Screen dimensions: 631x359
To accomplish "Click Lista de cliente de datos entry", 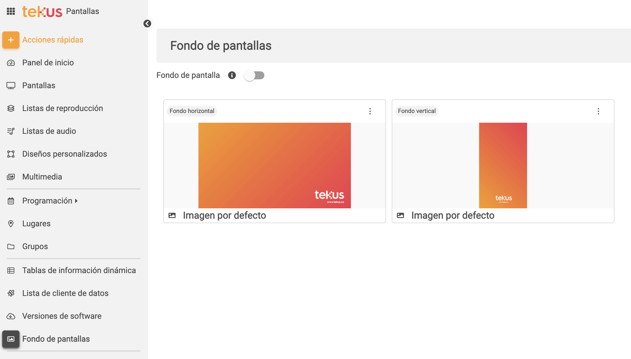I will click(65, 293).
